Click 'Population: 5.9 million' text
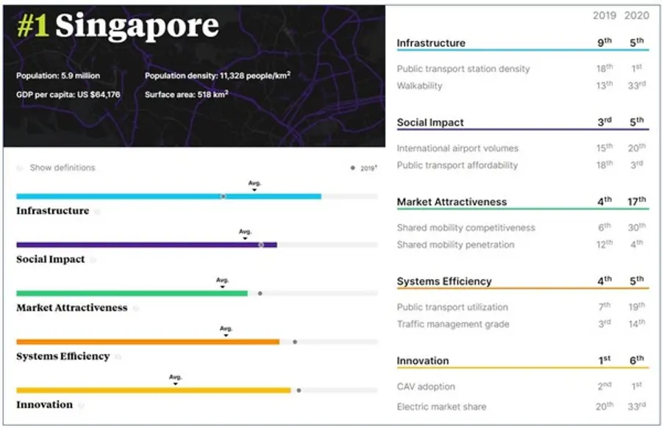 [x=58, y=76]
